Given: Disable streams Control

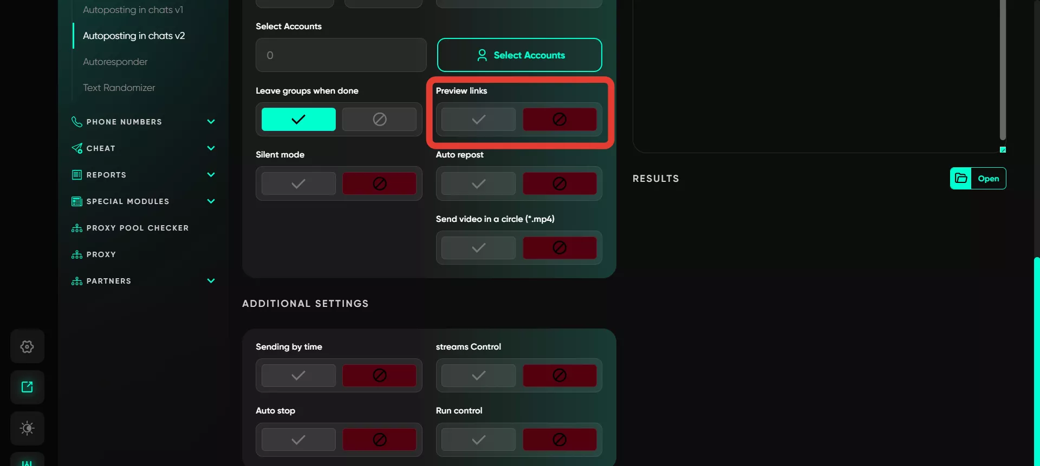Looking at the screenshot, I should 560,376.
